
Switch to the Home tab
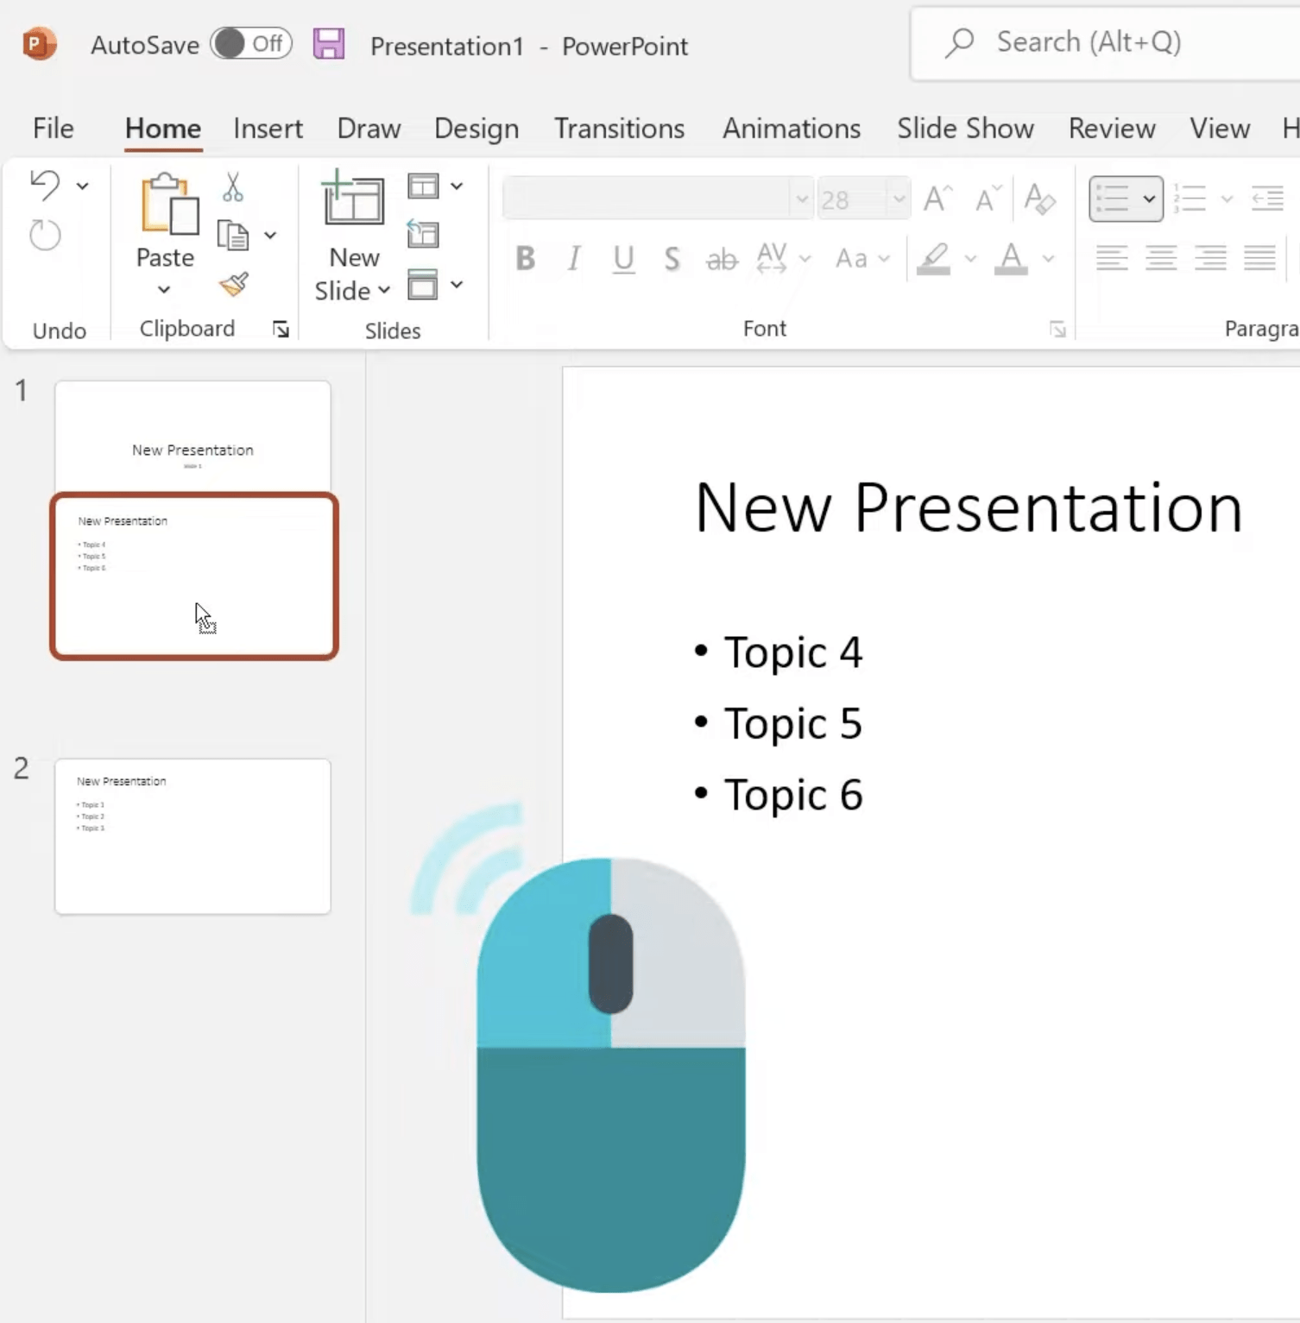(x=163, y=129)
